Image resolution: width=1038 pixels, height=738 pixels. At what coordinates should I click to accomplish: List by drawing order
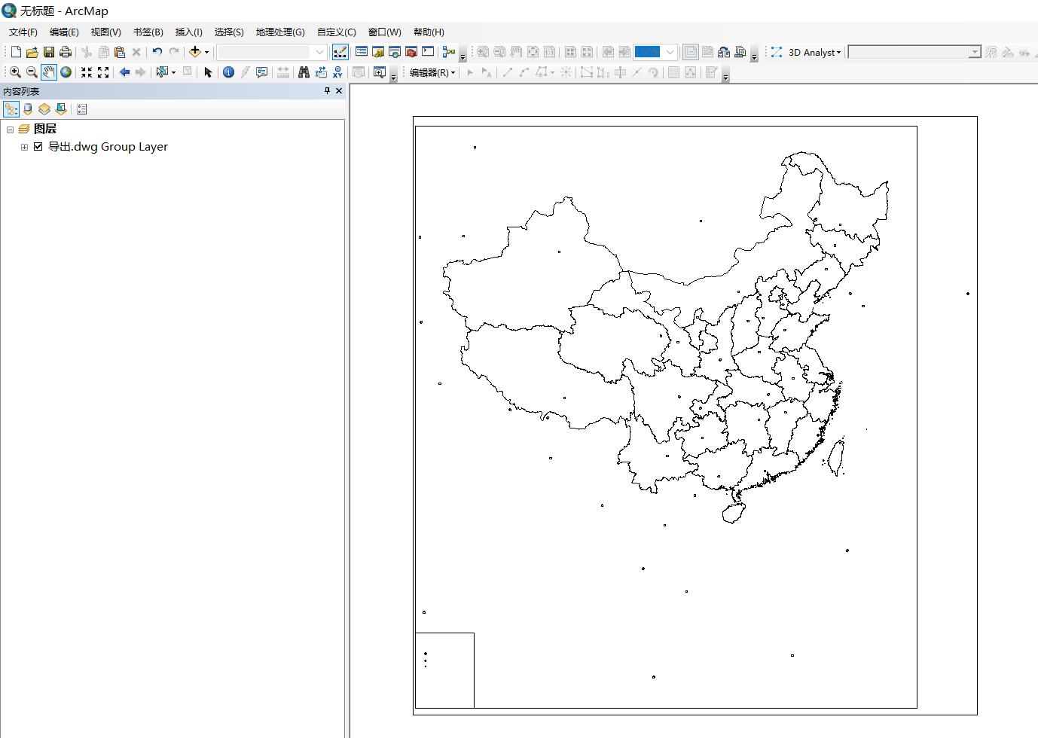pos(11,109)
